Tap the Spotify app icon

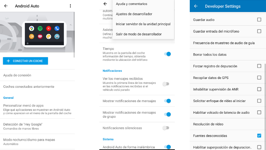40,28
